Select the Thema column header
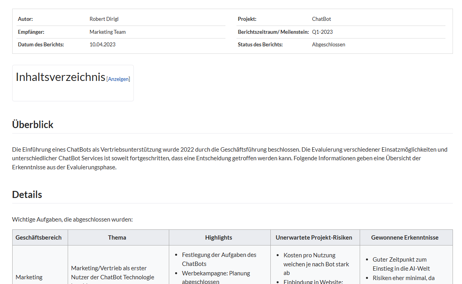Image resolution: width=462 pixels, height=284 pixels. pyautogui.click(x=117, y=237)
